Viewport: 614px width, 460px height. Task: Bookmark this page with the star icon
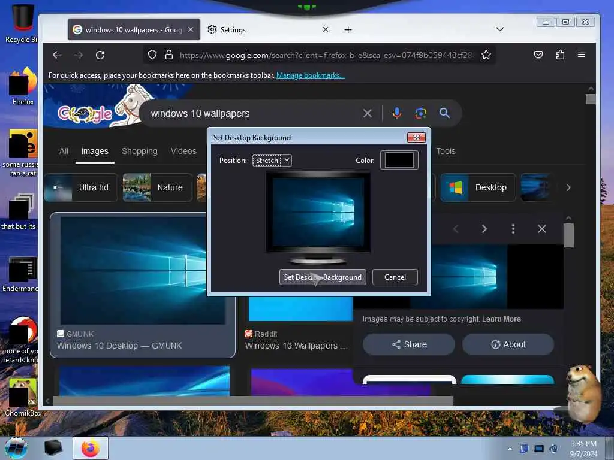tap(486, 55)
